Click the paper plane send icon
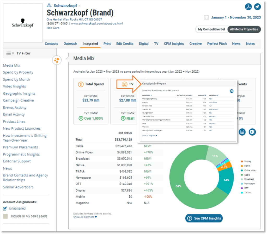 tap(257, 7)
